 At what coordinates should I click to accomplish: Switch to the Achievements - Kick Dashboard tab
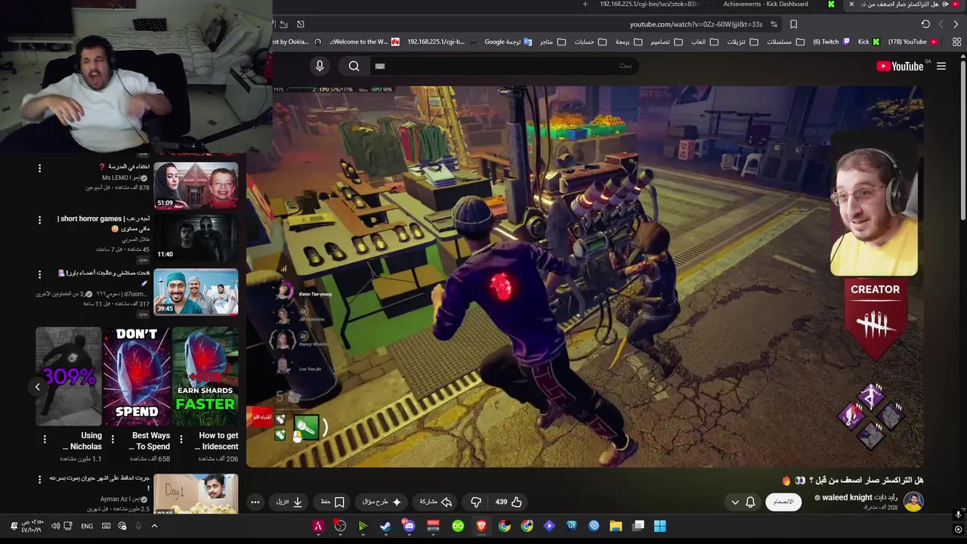point(765,5)
